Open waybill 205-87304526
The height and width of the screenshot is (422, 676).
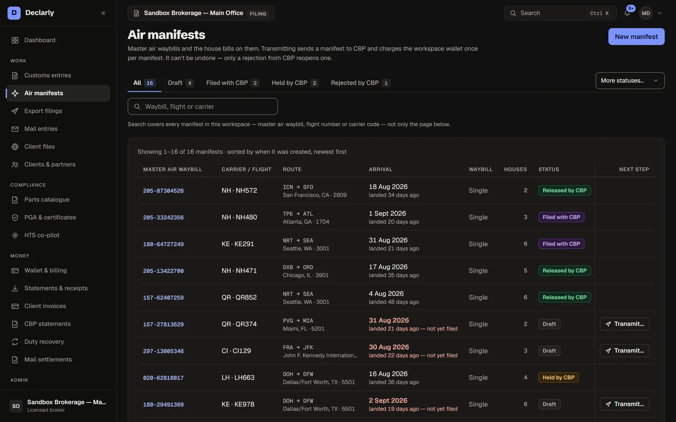pyautogui.click(x=164, y=191)
